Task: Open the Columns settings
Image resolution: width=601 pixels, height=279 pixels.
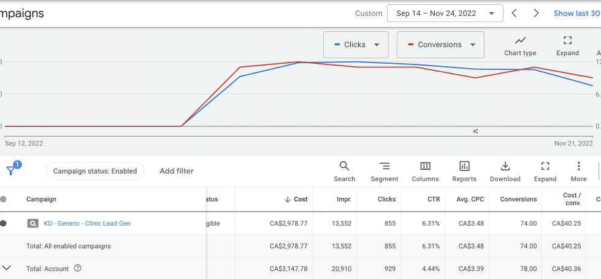Action: tap(425, 171)
